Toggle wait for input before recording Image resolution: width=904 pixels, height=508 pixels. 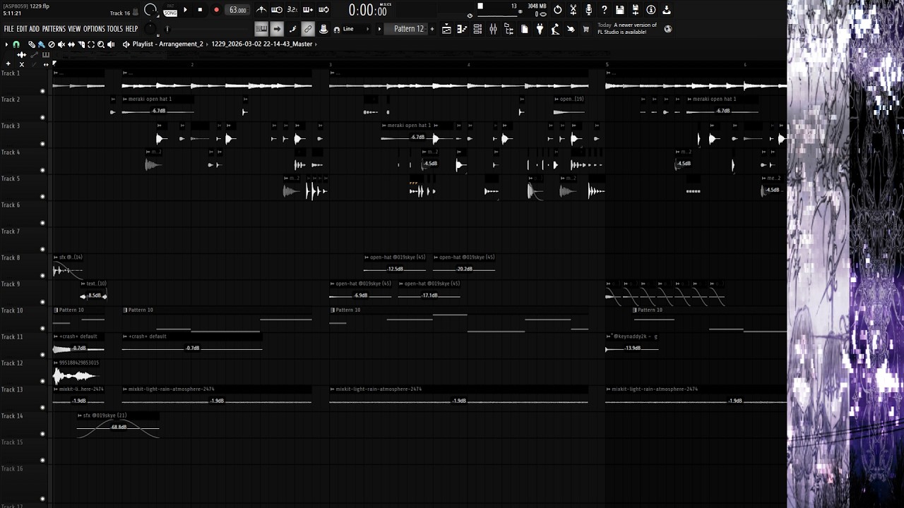click(x=277, y=10)
